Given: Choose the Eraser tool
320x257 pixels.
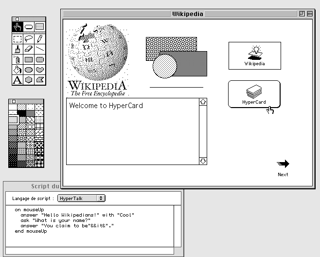Looking at the screenshot, I should click(29, 49).
